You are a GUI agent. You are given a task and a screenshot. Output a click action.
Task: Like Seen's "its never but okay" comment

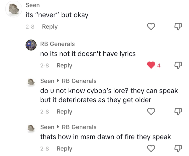click(151, 26)
